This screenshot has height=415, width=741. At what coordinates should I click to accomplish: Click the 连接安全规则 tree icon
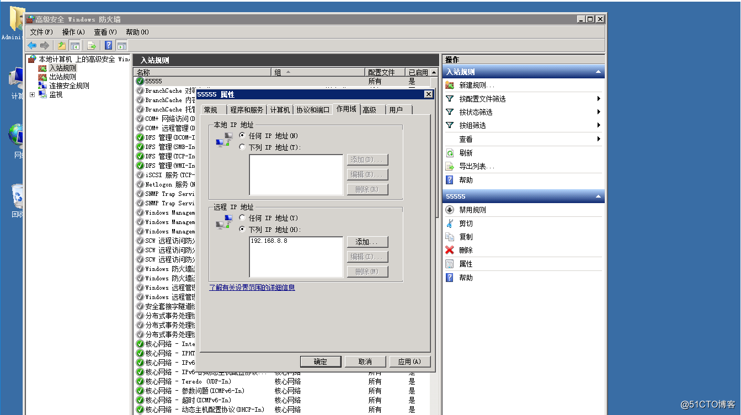42,86
